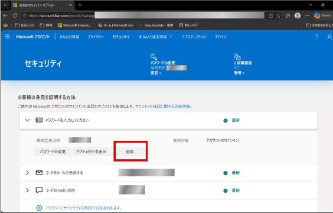Close the 追加のセキュリティオプション tab
Screen dimensions: 333x213
(x=70, y=5)
